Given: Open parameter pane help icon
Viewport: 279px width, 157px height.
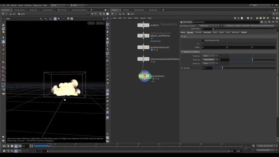Looking at the screenshot, I should 277,22.
